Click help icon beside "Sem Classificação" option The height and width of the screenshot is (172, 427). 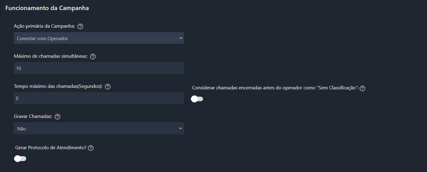click(x=362, y=88)
